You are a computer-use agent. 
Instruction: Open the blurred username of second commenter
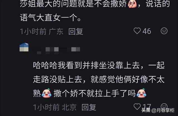pyautogui.click(x=58, y=50)
